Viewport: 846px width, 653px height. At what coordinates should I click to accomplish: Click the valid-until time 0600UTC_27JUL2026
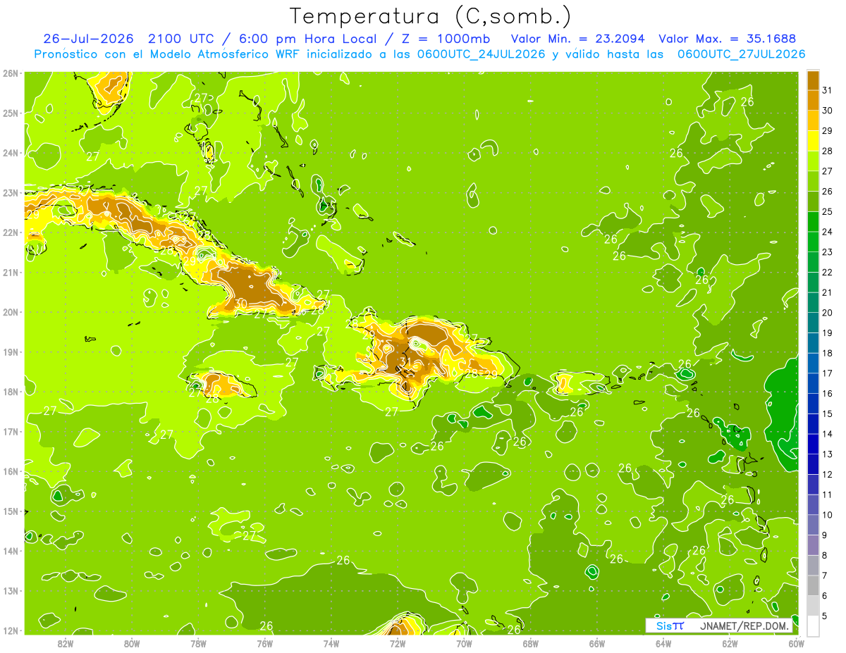(x=742, y=54)
